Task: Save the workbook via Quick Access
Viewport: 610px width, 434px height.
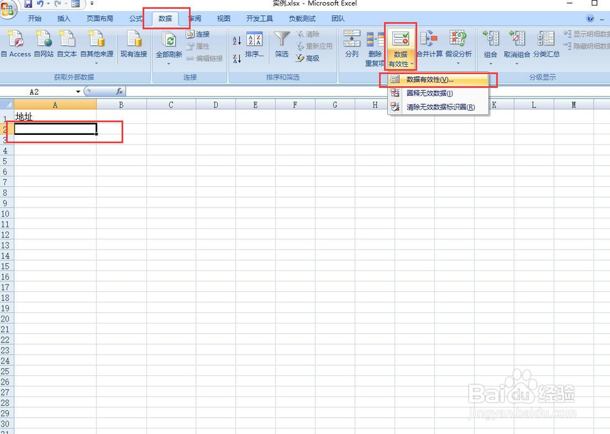Action: point(28,4)
